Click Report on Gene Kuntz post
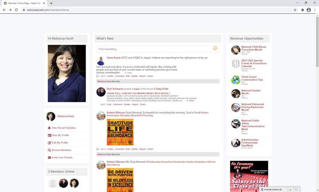The height and width of the screenshot is (192, 319). (x=142, y=76)
